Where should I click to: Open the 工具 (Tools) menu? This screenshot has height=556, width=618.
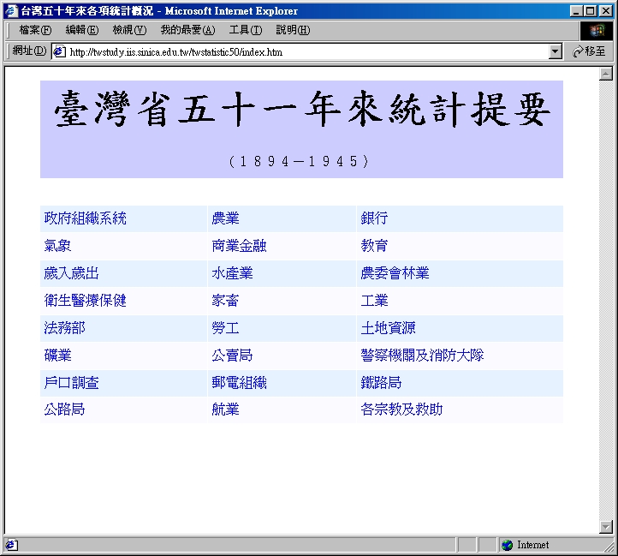click(x=245, y=30)
